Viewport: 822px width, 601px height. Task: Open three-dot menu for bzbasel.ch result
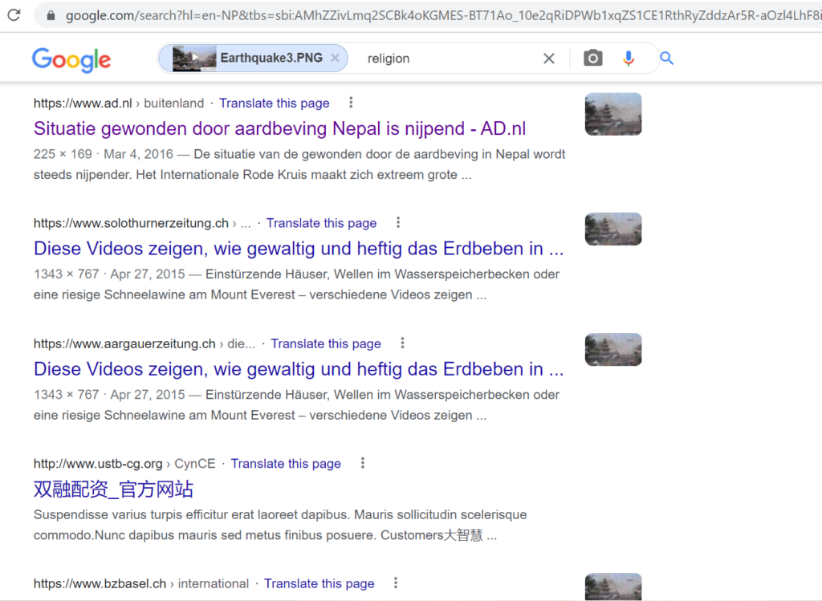tap(396, 583)
